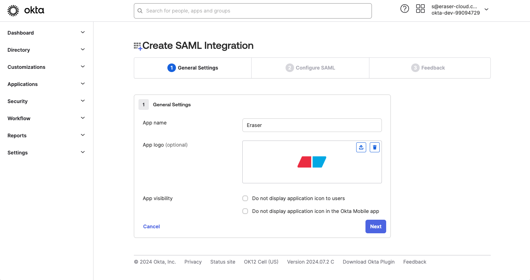The image size is (530, 280).
Task: Go to the Configure SAML step tab
Action: (x=311, y=68)
